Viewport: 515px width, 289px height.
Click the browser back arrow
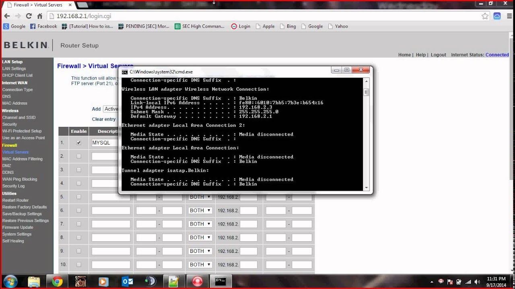pos(7,16)
